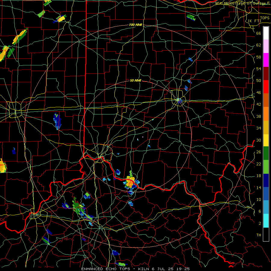The width and height of the screenshot is (271, 271).
Task: Click the "TOPS" legend title
Action: [x=265, y=18]
